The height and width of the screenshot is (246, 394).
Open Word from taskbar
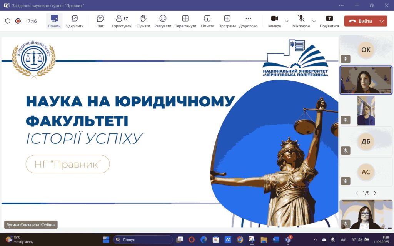click(276, 240)
